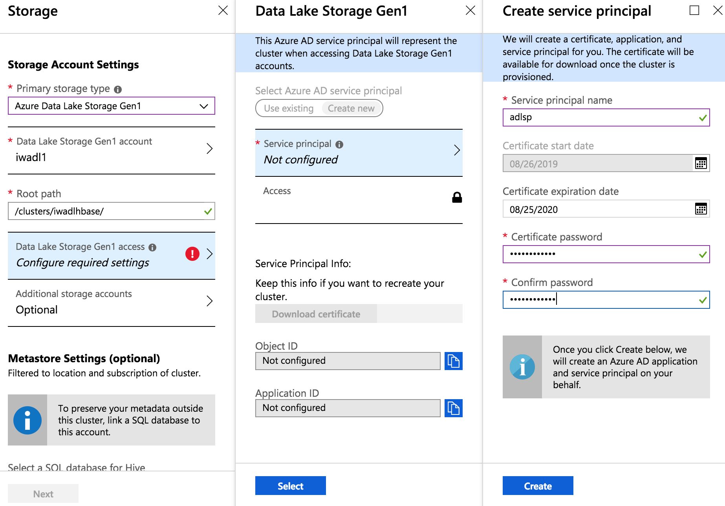Click the Select Azure AD service principal label
Image resolution: width=725 pixels, height=506 pixels.
click(x=329, y=91)
